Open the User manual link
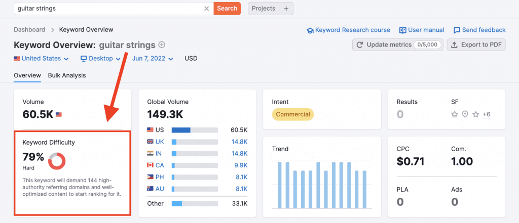This screenshot has width=519, height=223. coord(422,30)
